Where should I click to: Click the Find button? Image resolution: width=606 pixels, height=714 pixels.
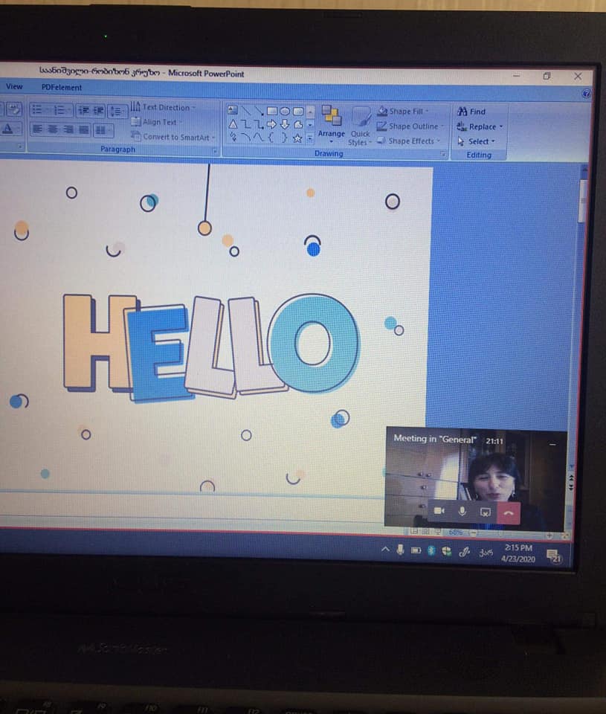pyautogui.click(x=471, y=112)
